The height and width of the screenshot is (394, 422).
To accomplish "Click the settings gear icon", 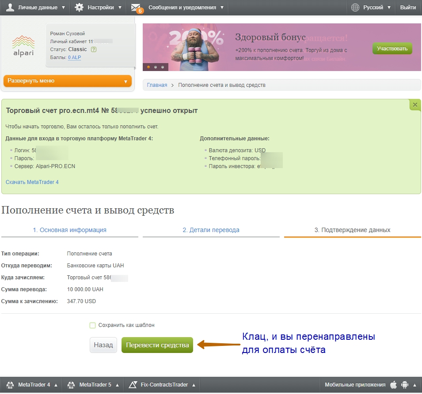I will click(79, 8).
